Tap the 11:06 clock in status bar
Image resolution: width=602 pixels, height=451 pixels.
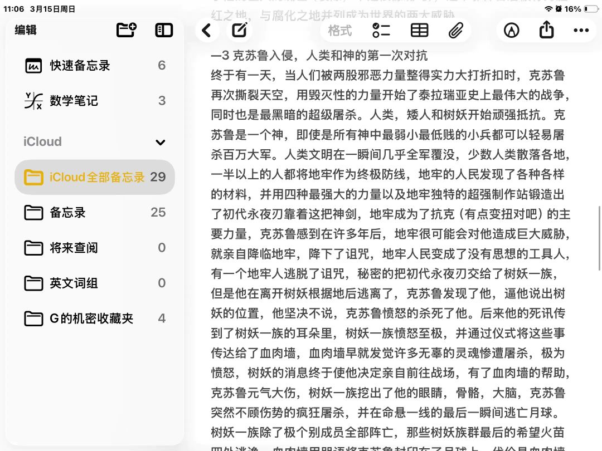[x=13, y=9]
